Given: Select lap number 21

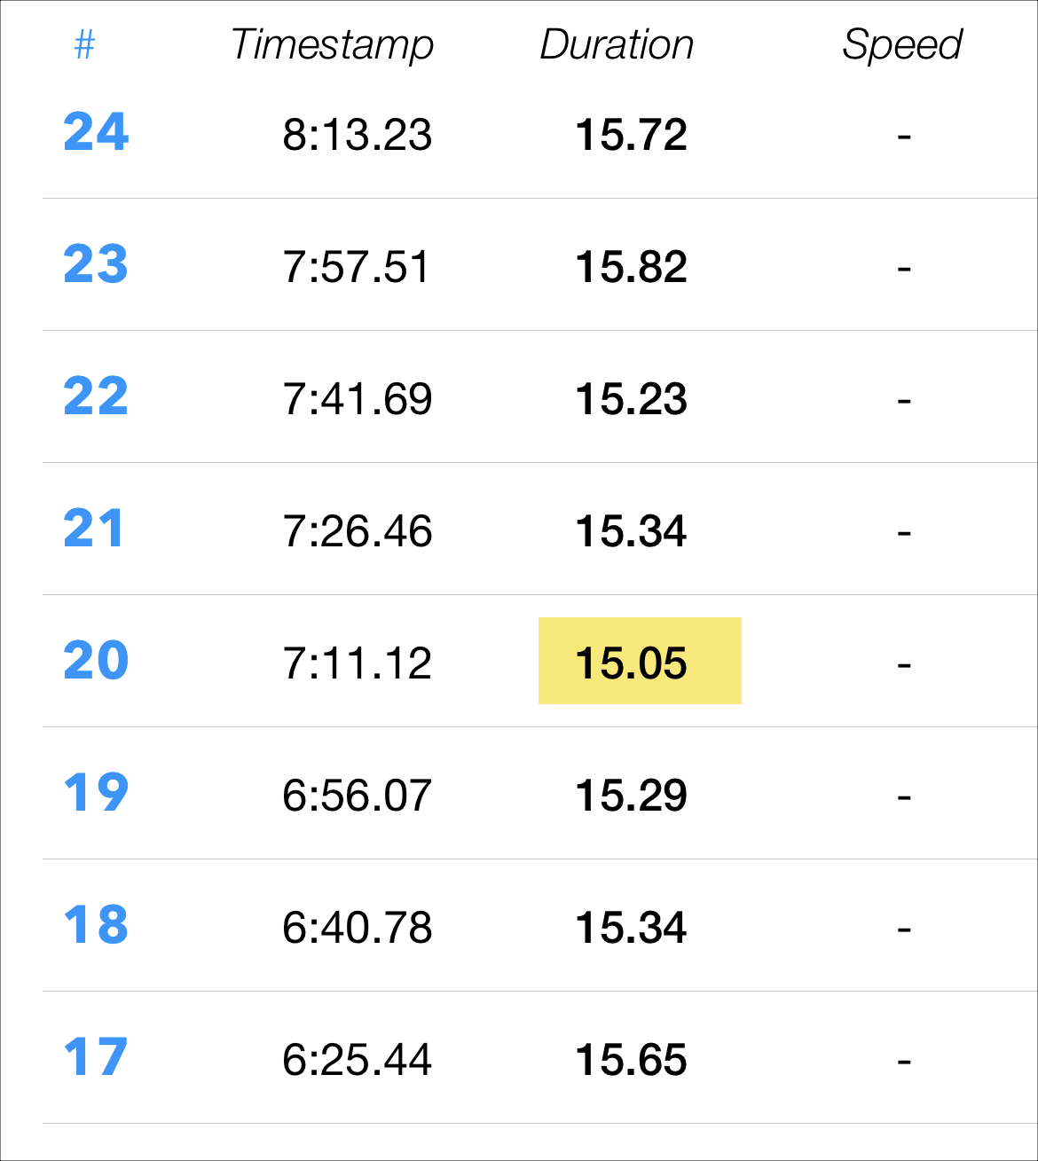Looking at the screenshot, I should coord(93,529).
